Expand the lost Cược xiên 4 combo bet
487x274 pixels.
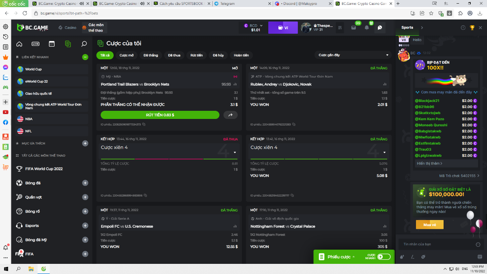(235, 153)
